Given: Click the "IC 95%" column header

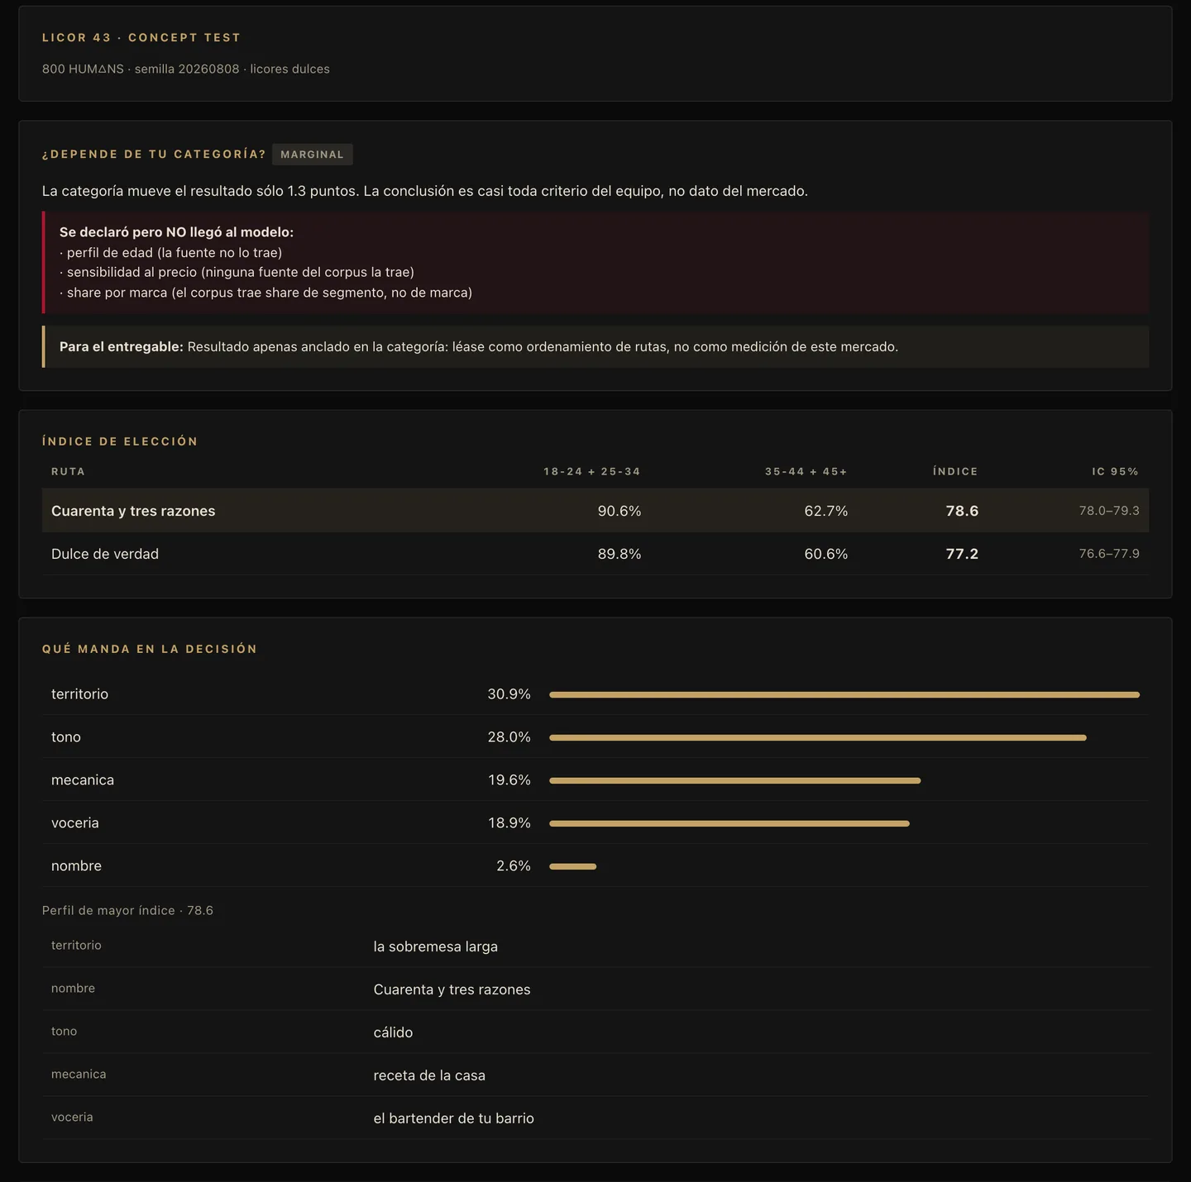Looking at the screenshot, I should click(1116, 472).
